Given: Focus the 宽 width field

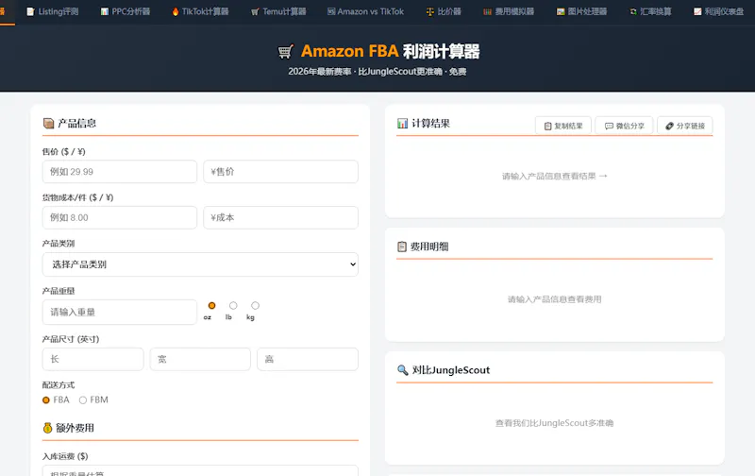Looking at the screenshot, I should coord(200,359).
